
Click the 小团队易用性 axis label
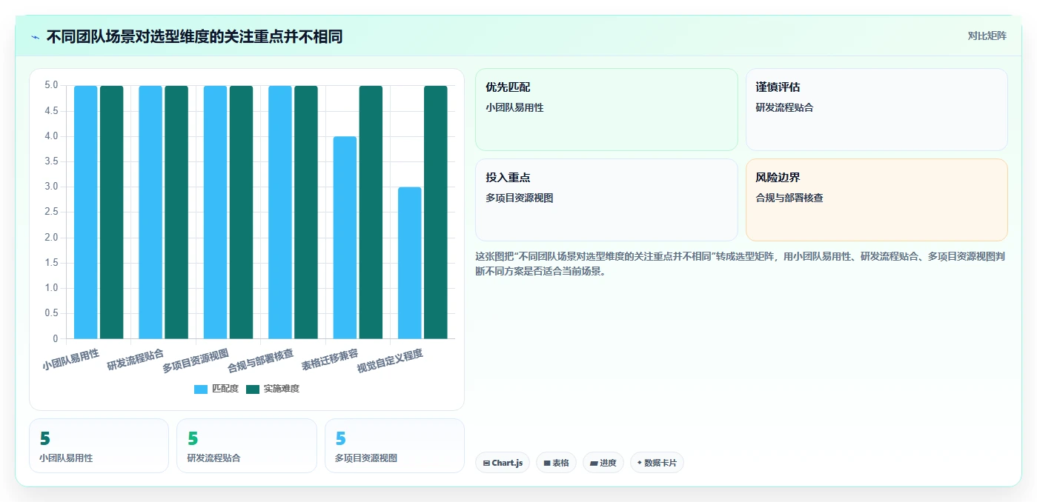(70, 360)
